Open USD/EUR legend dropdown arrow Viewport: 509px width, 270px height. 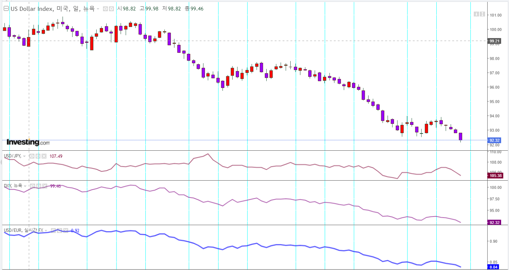(x=46, y=231)
